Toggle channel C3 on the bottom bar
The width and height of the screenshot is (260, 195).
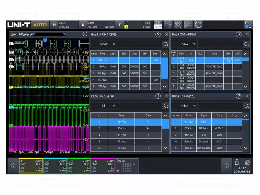tap(79, 165)
